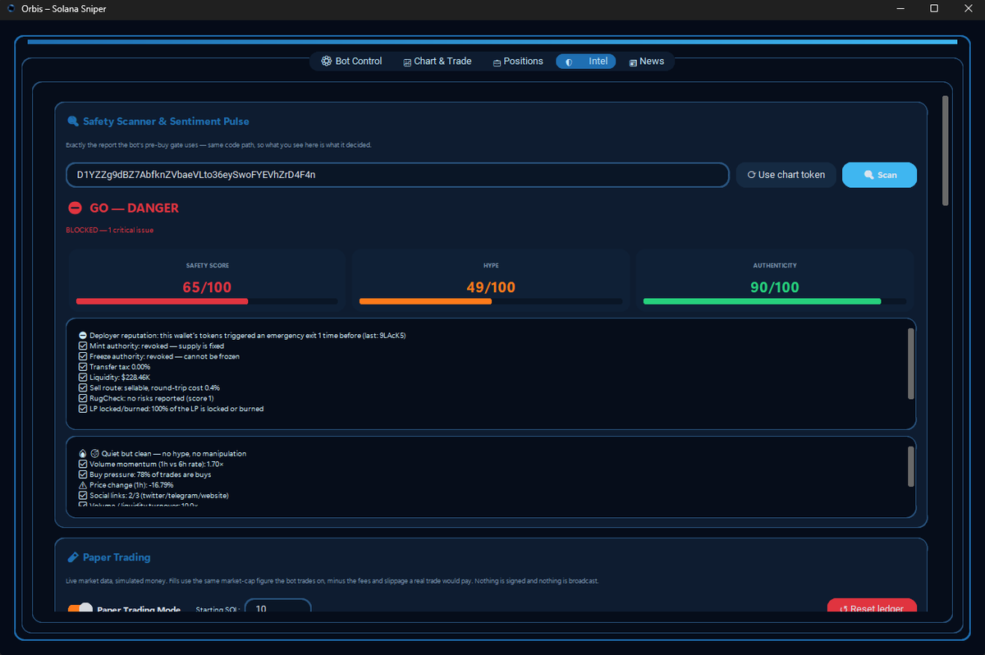Click the droplet icon on Quiet but clean row
This screenshot has height=655, width=985.
[x=83, y=454]
